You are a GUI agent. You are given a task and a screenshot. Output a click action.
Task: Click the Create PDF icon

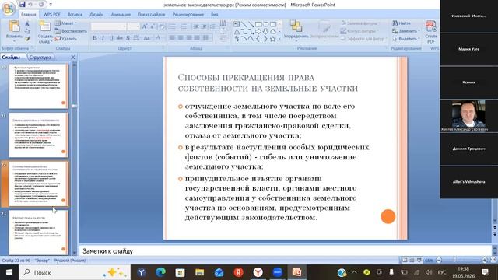click(x=431, y=32)
